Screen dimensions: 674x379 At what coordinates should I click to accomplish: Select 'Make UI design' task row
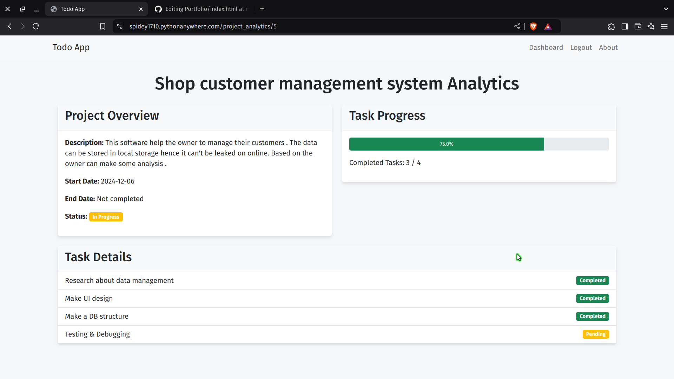[x=337, y=299]
